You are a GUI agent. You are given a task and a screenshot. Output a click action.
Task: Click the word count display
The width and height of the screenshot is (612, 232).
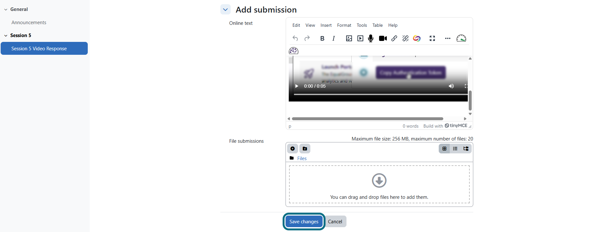[x=410, y=126]
